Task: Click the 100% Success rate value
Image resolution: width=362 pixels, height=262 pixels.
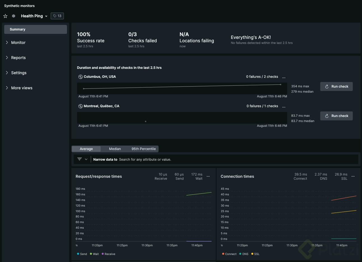Action: tap(84, 34)
